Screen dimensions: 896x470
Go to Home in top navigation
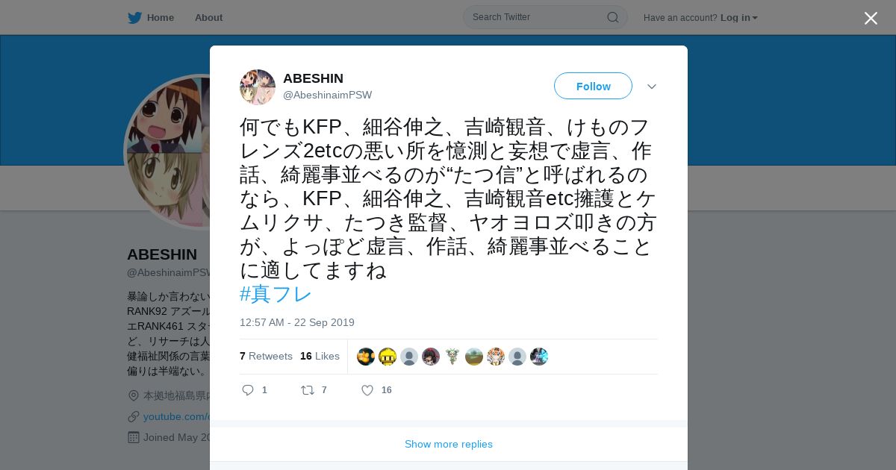(160, 18)
